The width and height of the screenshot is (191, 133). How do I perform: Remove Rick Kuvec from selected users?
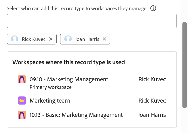51,39
